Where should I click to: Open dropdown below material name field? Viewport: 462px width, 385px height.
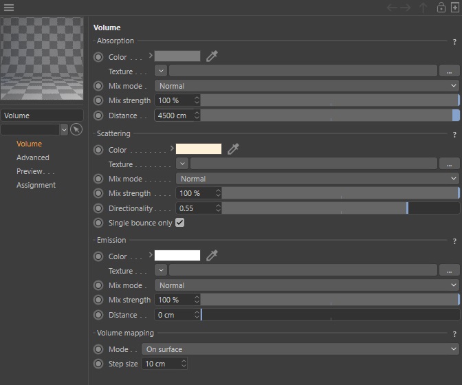[x=64, y=130]
